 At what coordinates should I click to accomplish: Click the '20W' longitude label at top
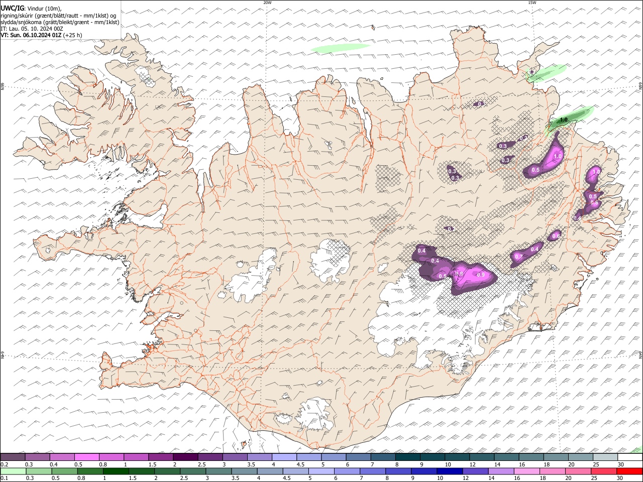267,3
